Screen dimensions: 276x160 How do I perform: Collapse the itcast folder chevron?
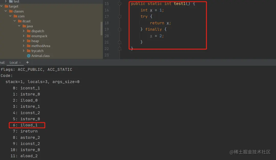click(15, 21)
